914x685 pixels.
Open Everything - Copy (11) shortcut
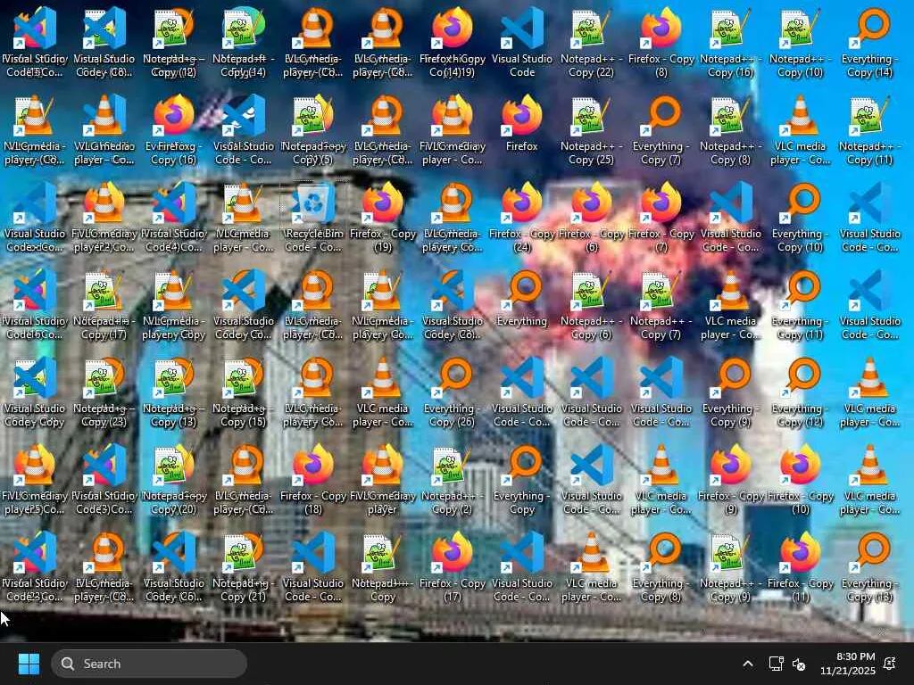click(800, 304)
